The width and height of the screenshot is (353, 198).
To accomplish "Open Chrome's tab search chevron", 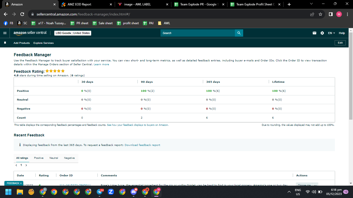I will pyautogui.click(x=311, y=4).
